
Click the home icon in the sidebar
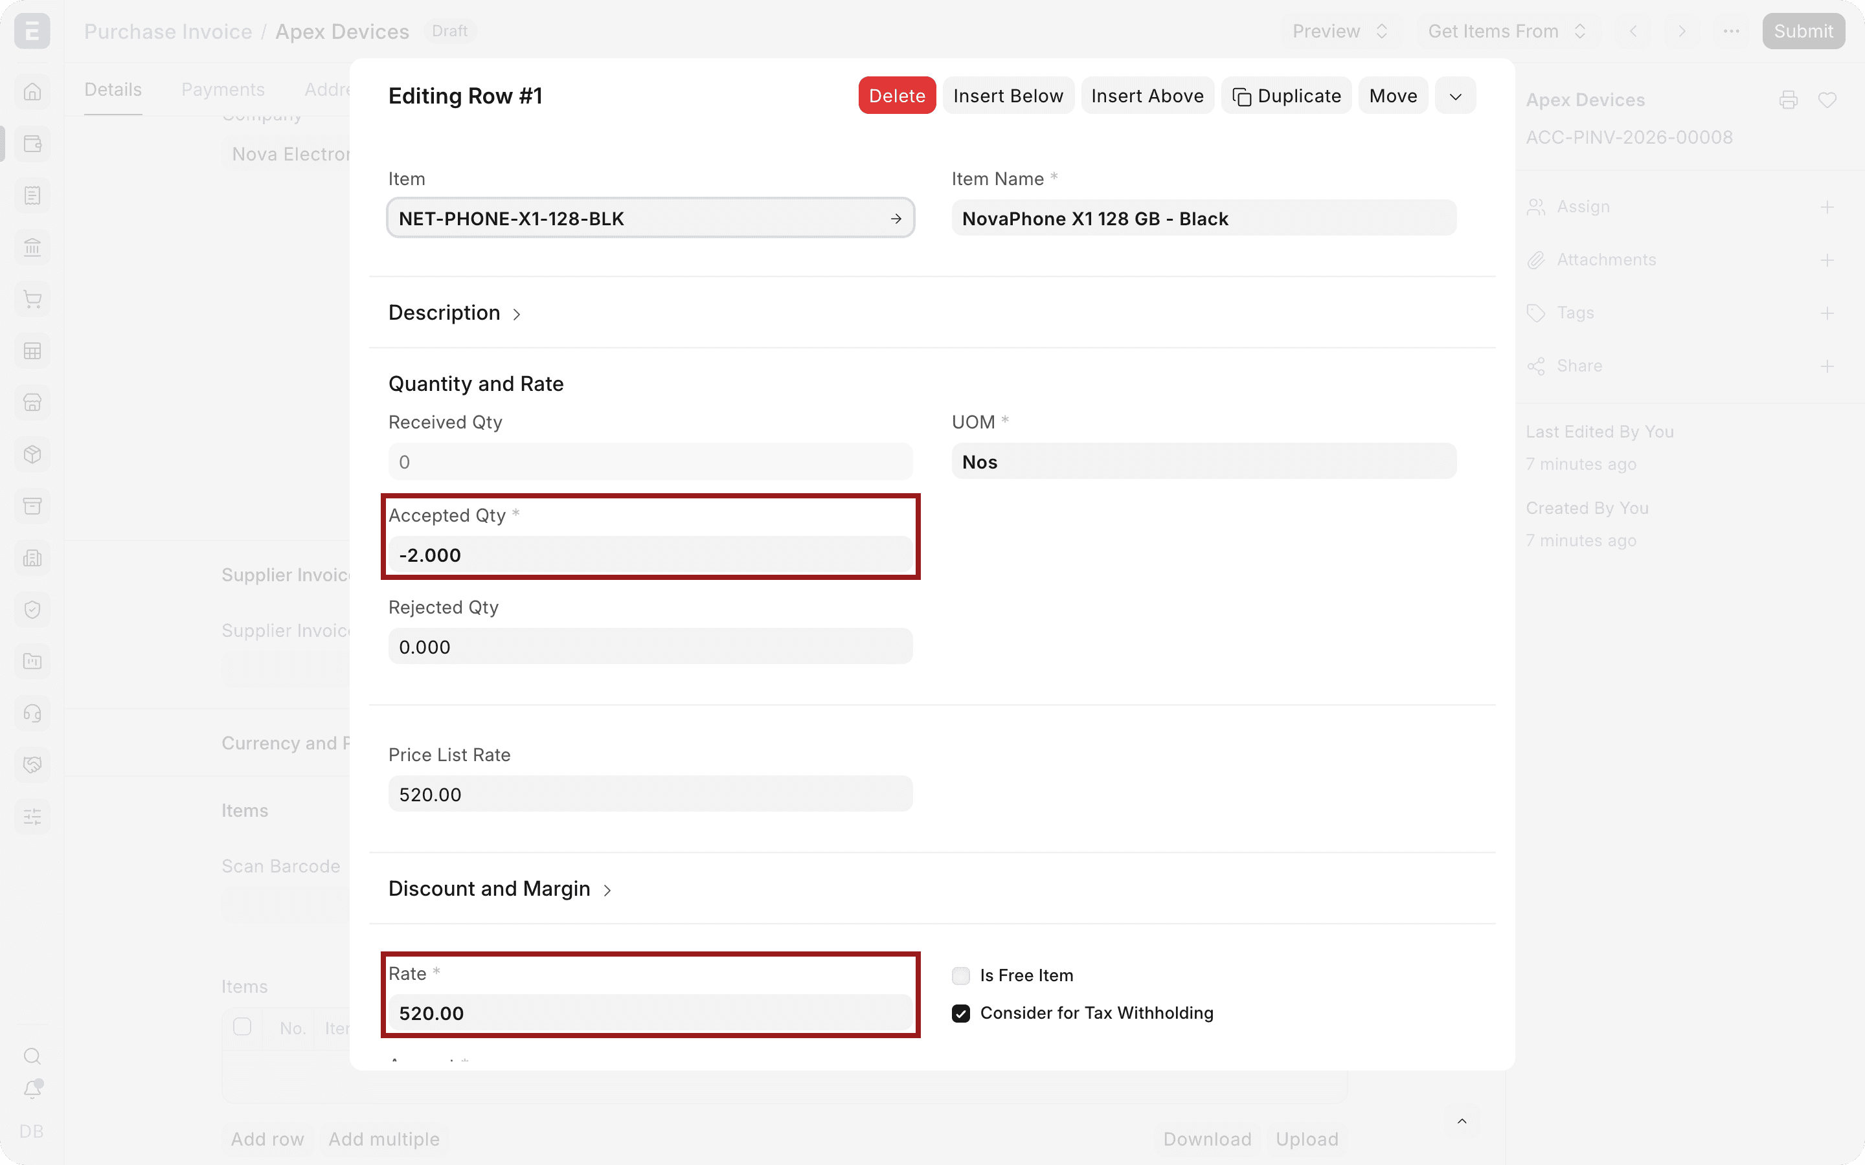pos(32,92)
